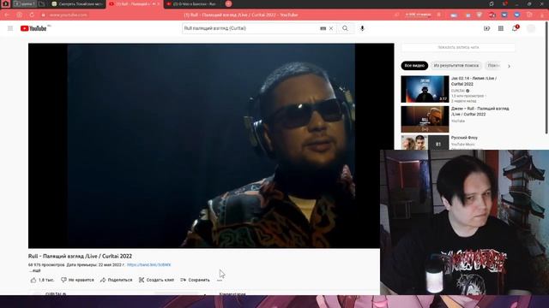Open the band.link URL in the description
This screenshot has width=549, height=308.
pos(148,264)
